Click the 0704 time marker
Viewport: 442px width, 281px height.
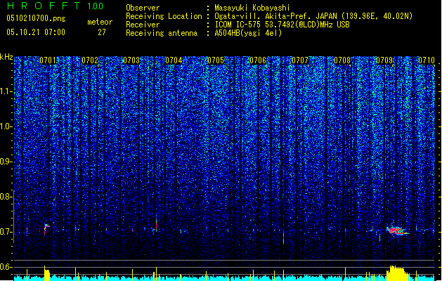click(174, 60)
